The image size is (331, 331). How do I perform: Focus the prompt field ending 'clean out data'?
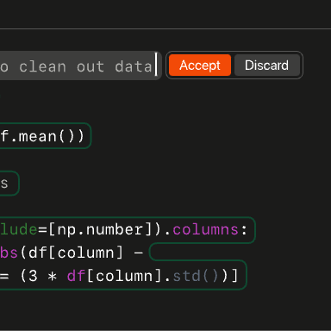click(80, 66)
